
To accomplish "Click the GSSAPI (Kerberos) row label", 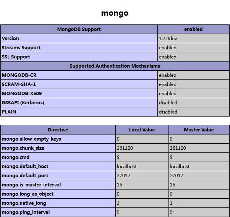I will [x=23, y=103].
